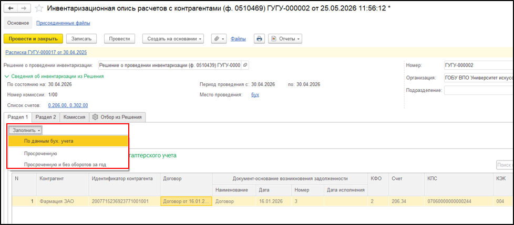The height and width of the screenshot is (225, 514).
Task: Open the linked Решение document icon
Action: click(x=245, y=66)
